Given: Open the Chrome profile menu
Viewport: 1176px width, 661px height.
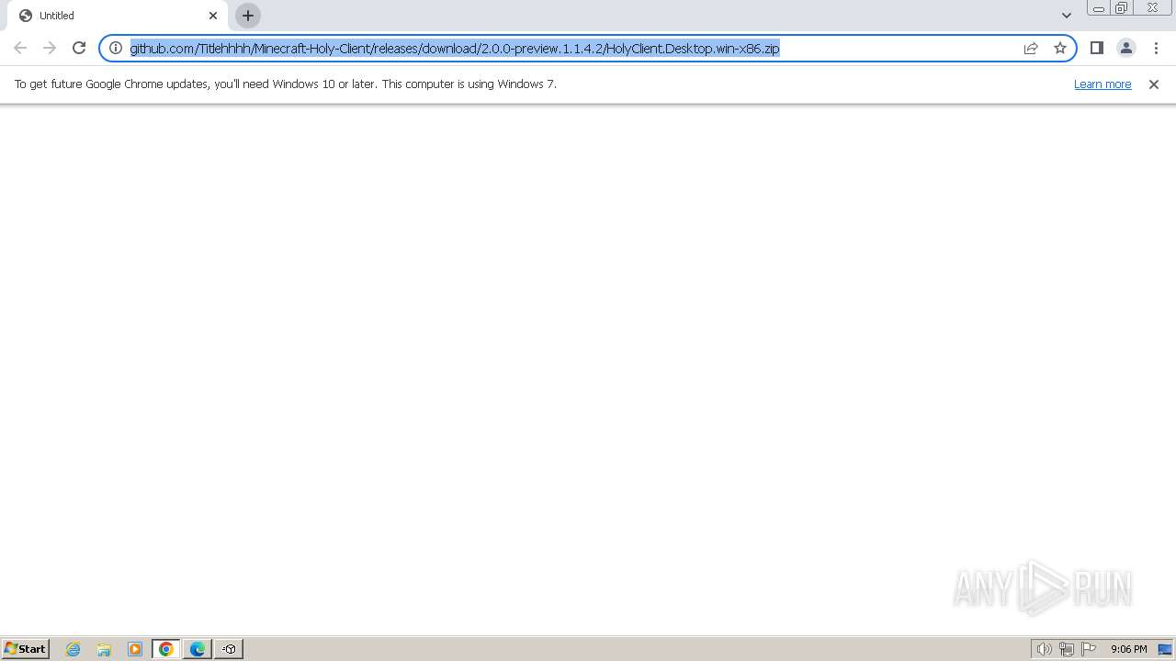Looking at the screenshot, I should [x=1126, y=48].
